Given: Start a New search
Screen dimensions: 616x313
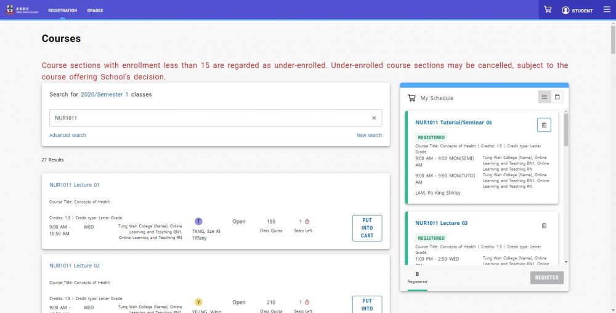Looking at the screenshot, I should click(x=369, y=135).
